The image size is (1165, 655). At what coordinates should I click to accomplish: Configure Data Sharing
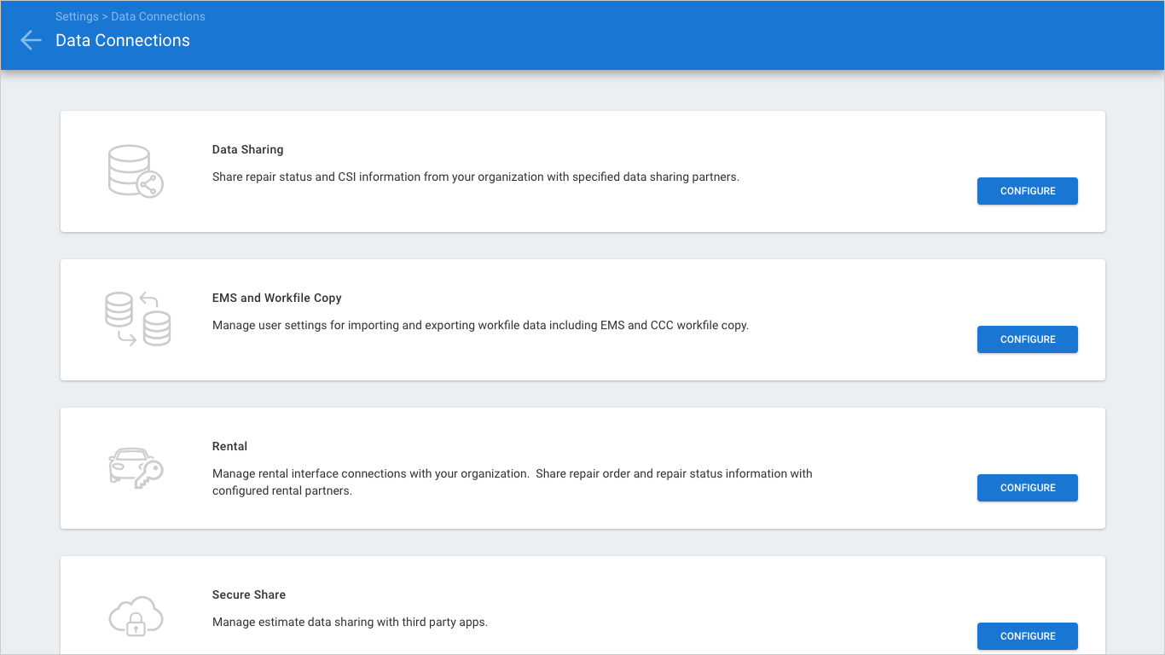(1028, 191)
